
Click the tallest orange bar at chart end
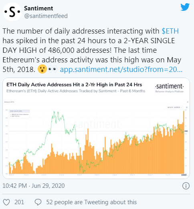[184, 142]
